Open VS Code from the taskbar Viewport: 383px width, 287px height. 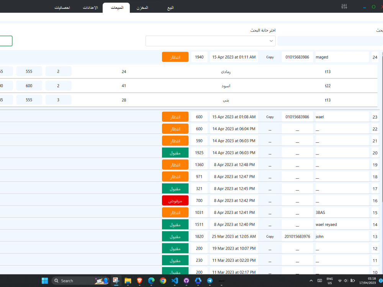[x=175, y=280]
